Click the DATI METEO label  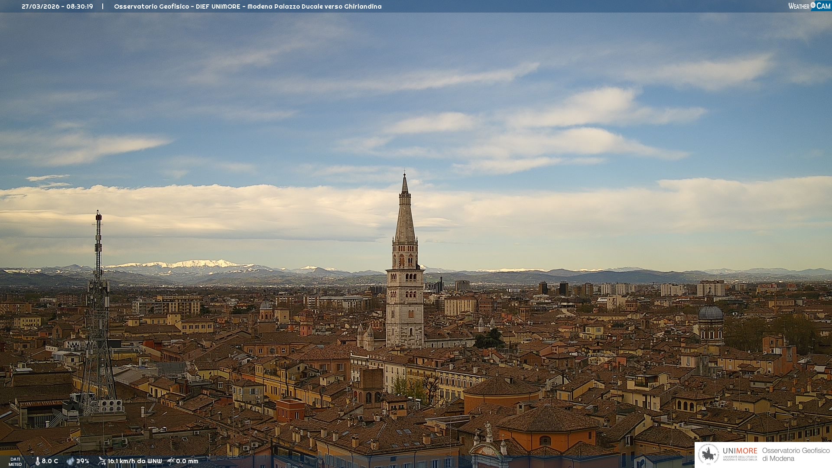15,461
